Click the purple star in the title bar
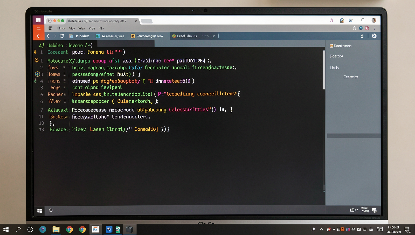This screenshot has height=235, width=415. point(331,20)
